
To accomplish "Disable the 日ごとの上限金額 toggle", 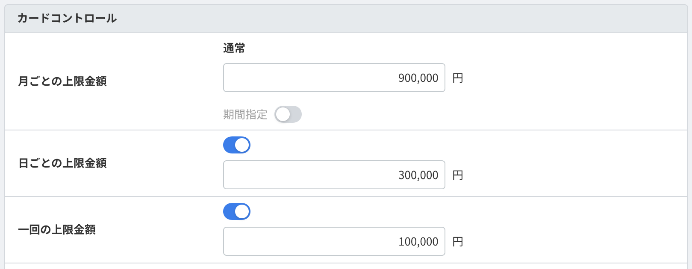I will (x=236, y=145).
